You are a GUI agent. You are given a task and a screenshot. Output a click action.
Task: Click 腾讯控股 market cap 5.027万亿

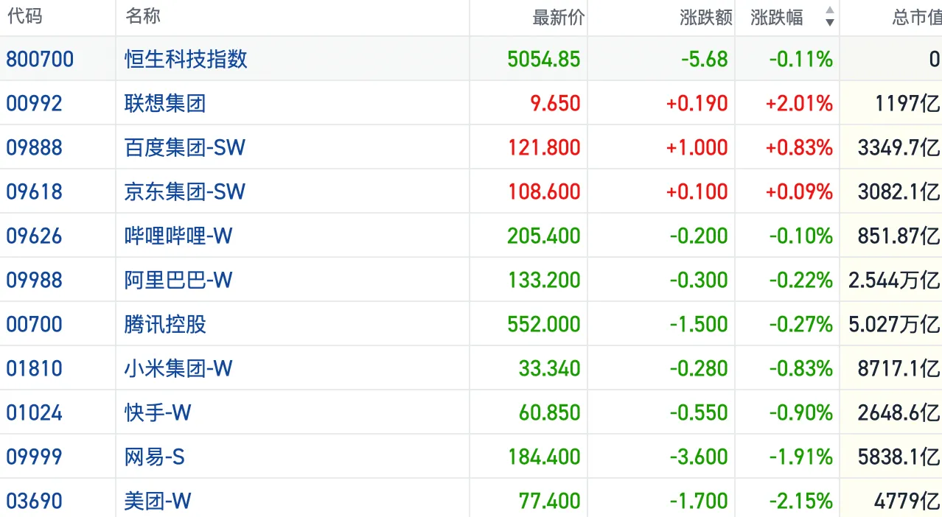click(x=893, y=324)
